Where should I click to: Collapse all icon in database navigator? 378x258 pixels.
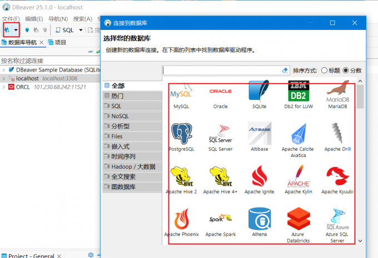pyautogui.click(x=91, y=52)
